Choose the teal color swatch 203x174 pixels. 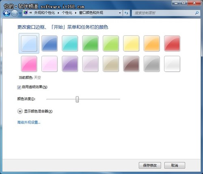70,43
